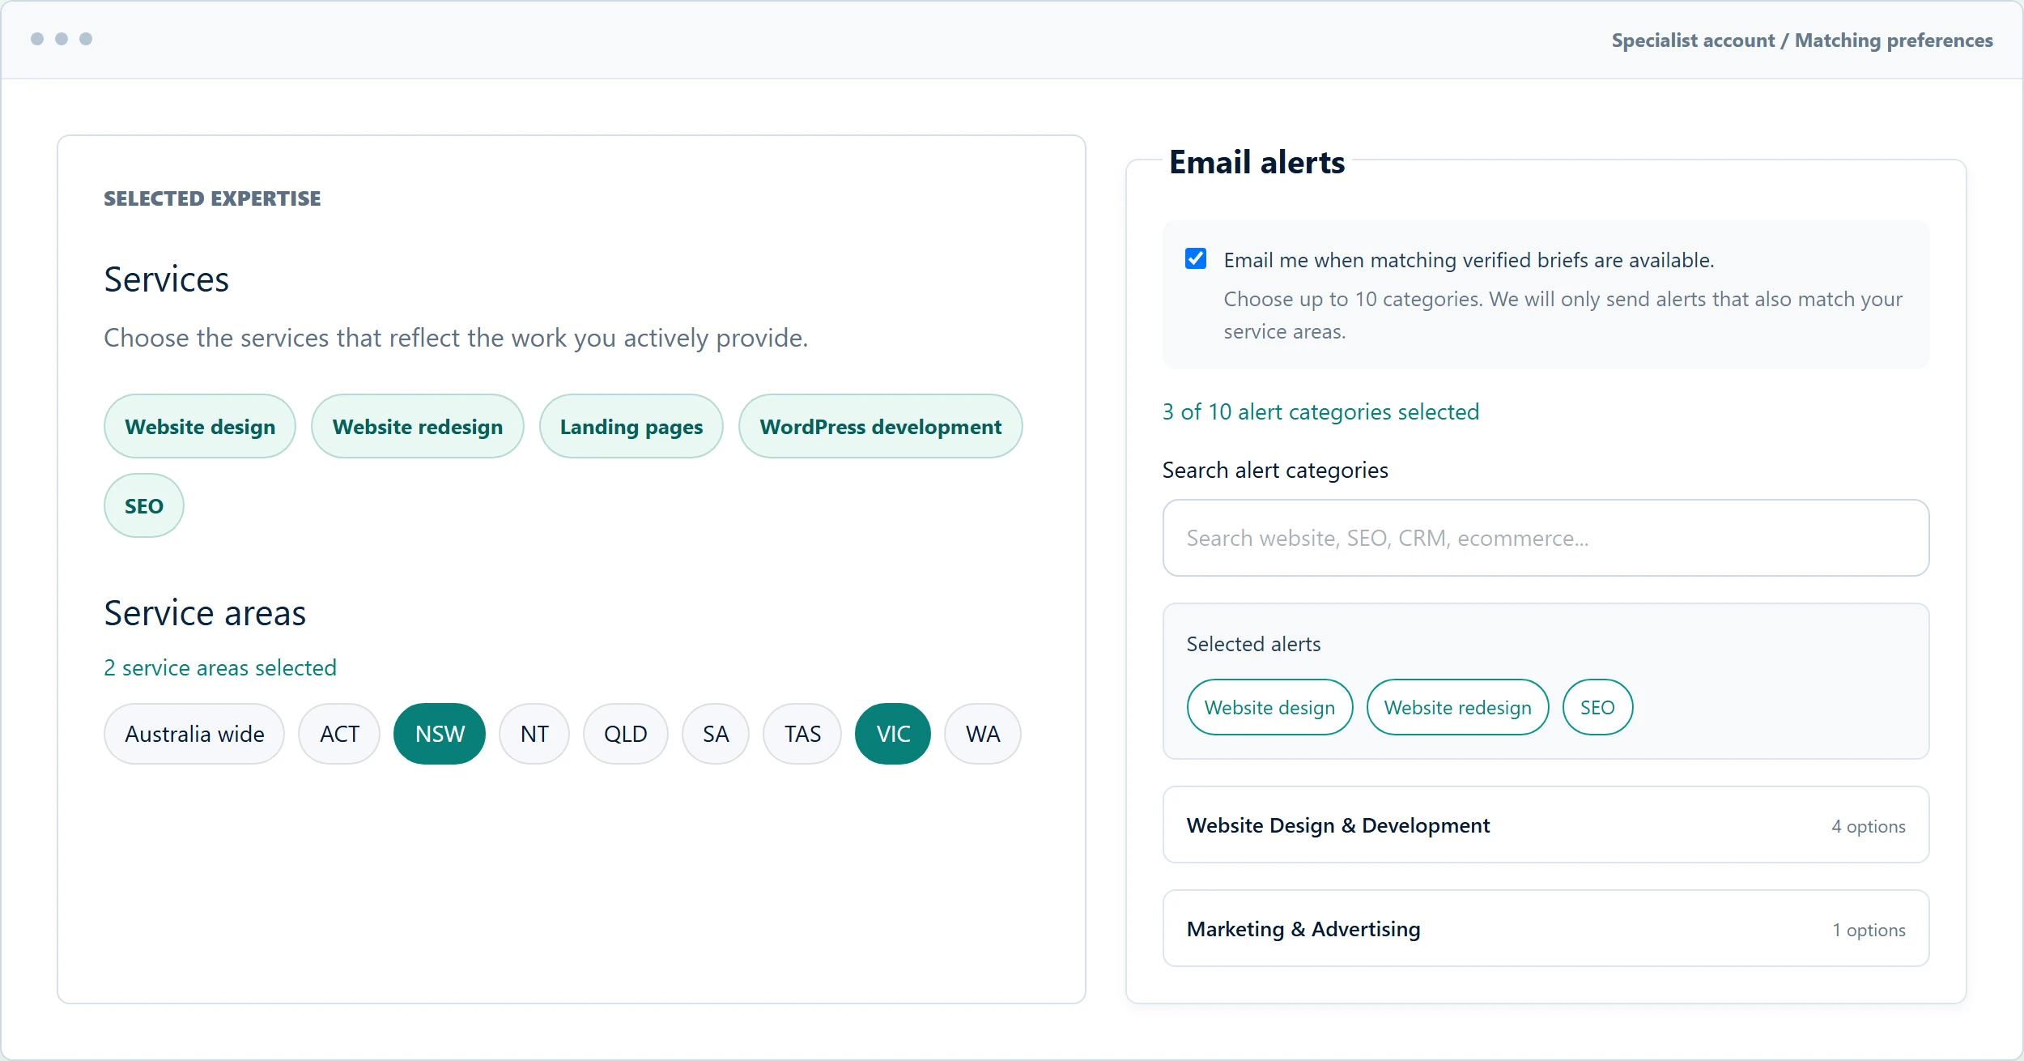This screenshot has width=2024, height=1061.
Task: Select the NT service area chip
Action: 534,734
